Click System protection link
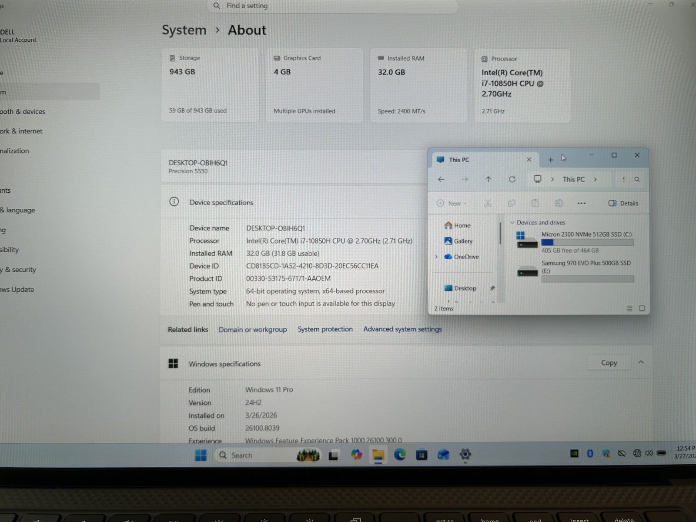This screenshot has height=522, width=696. point(325,329)
